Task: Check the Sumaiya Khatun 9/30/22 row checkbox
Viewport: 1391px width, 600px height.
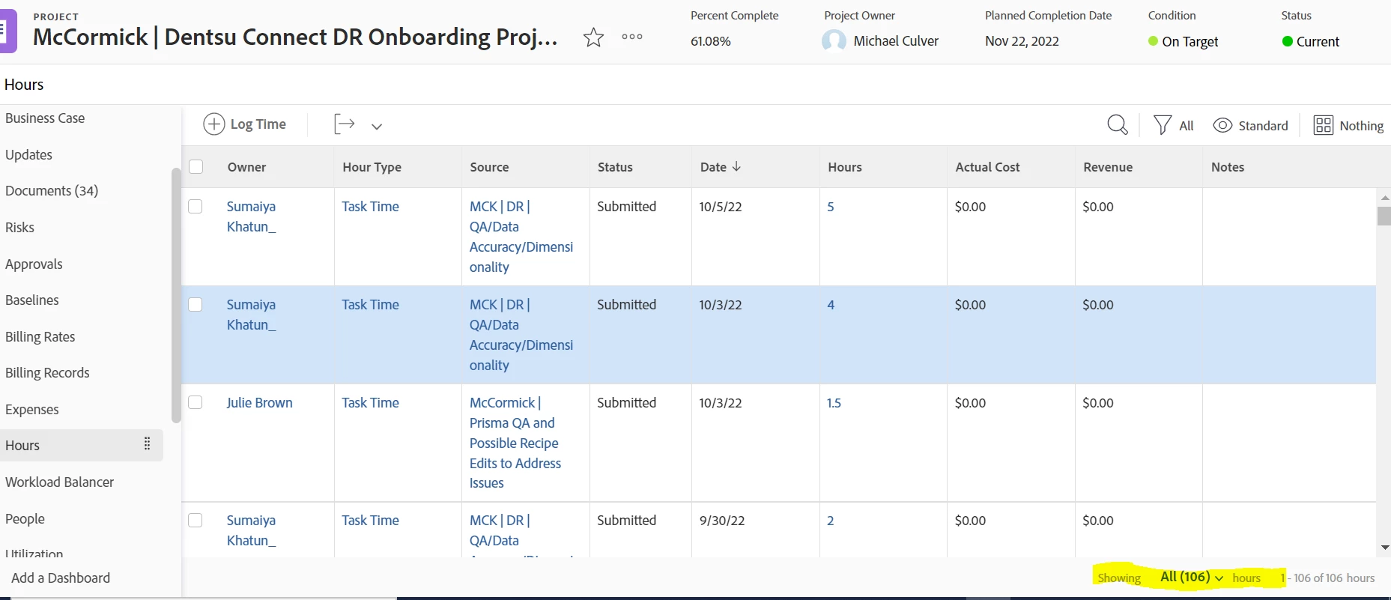Action: click(196, 520)
